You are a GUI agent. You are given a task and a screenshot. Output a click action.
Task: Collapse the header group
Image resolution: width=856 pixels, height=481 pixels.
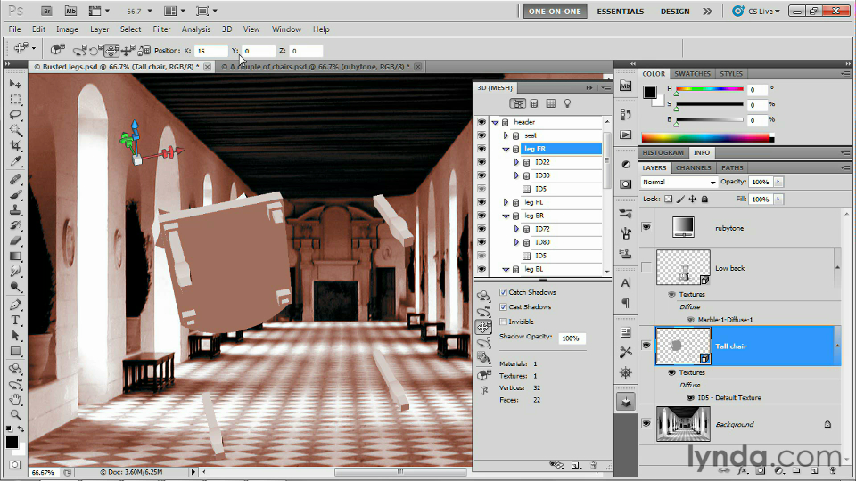click(x=495, y=122)
